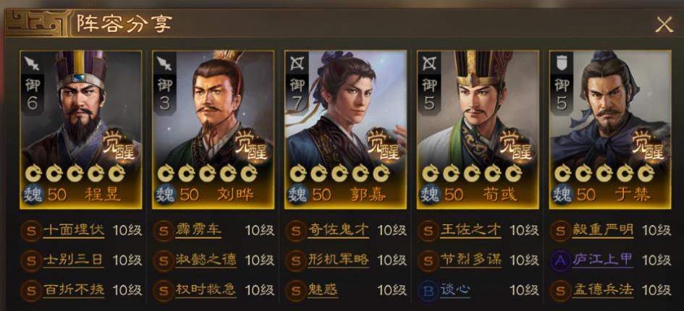This screenshot has height=311, width=684.
Task: Click the B rank icon beside 谈心
Action: pos(428,291)
